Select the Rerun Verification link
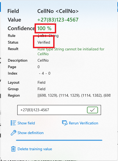Viewport: 118px width, 161px height. point(83,123)
